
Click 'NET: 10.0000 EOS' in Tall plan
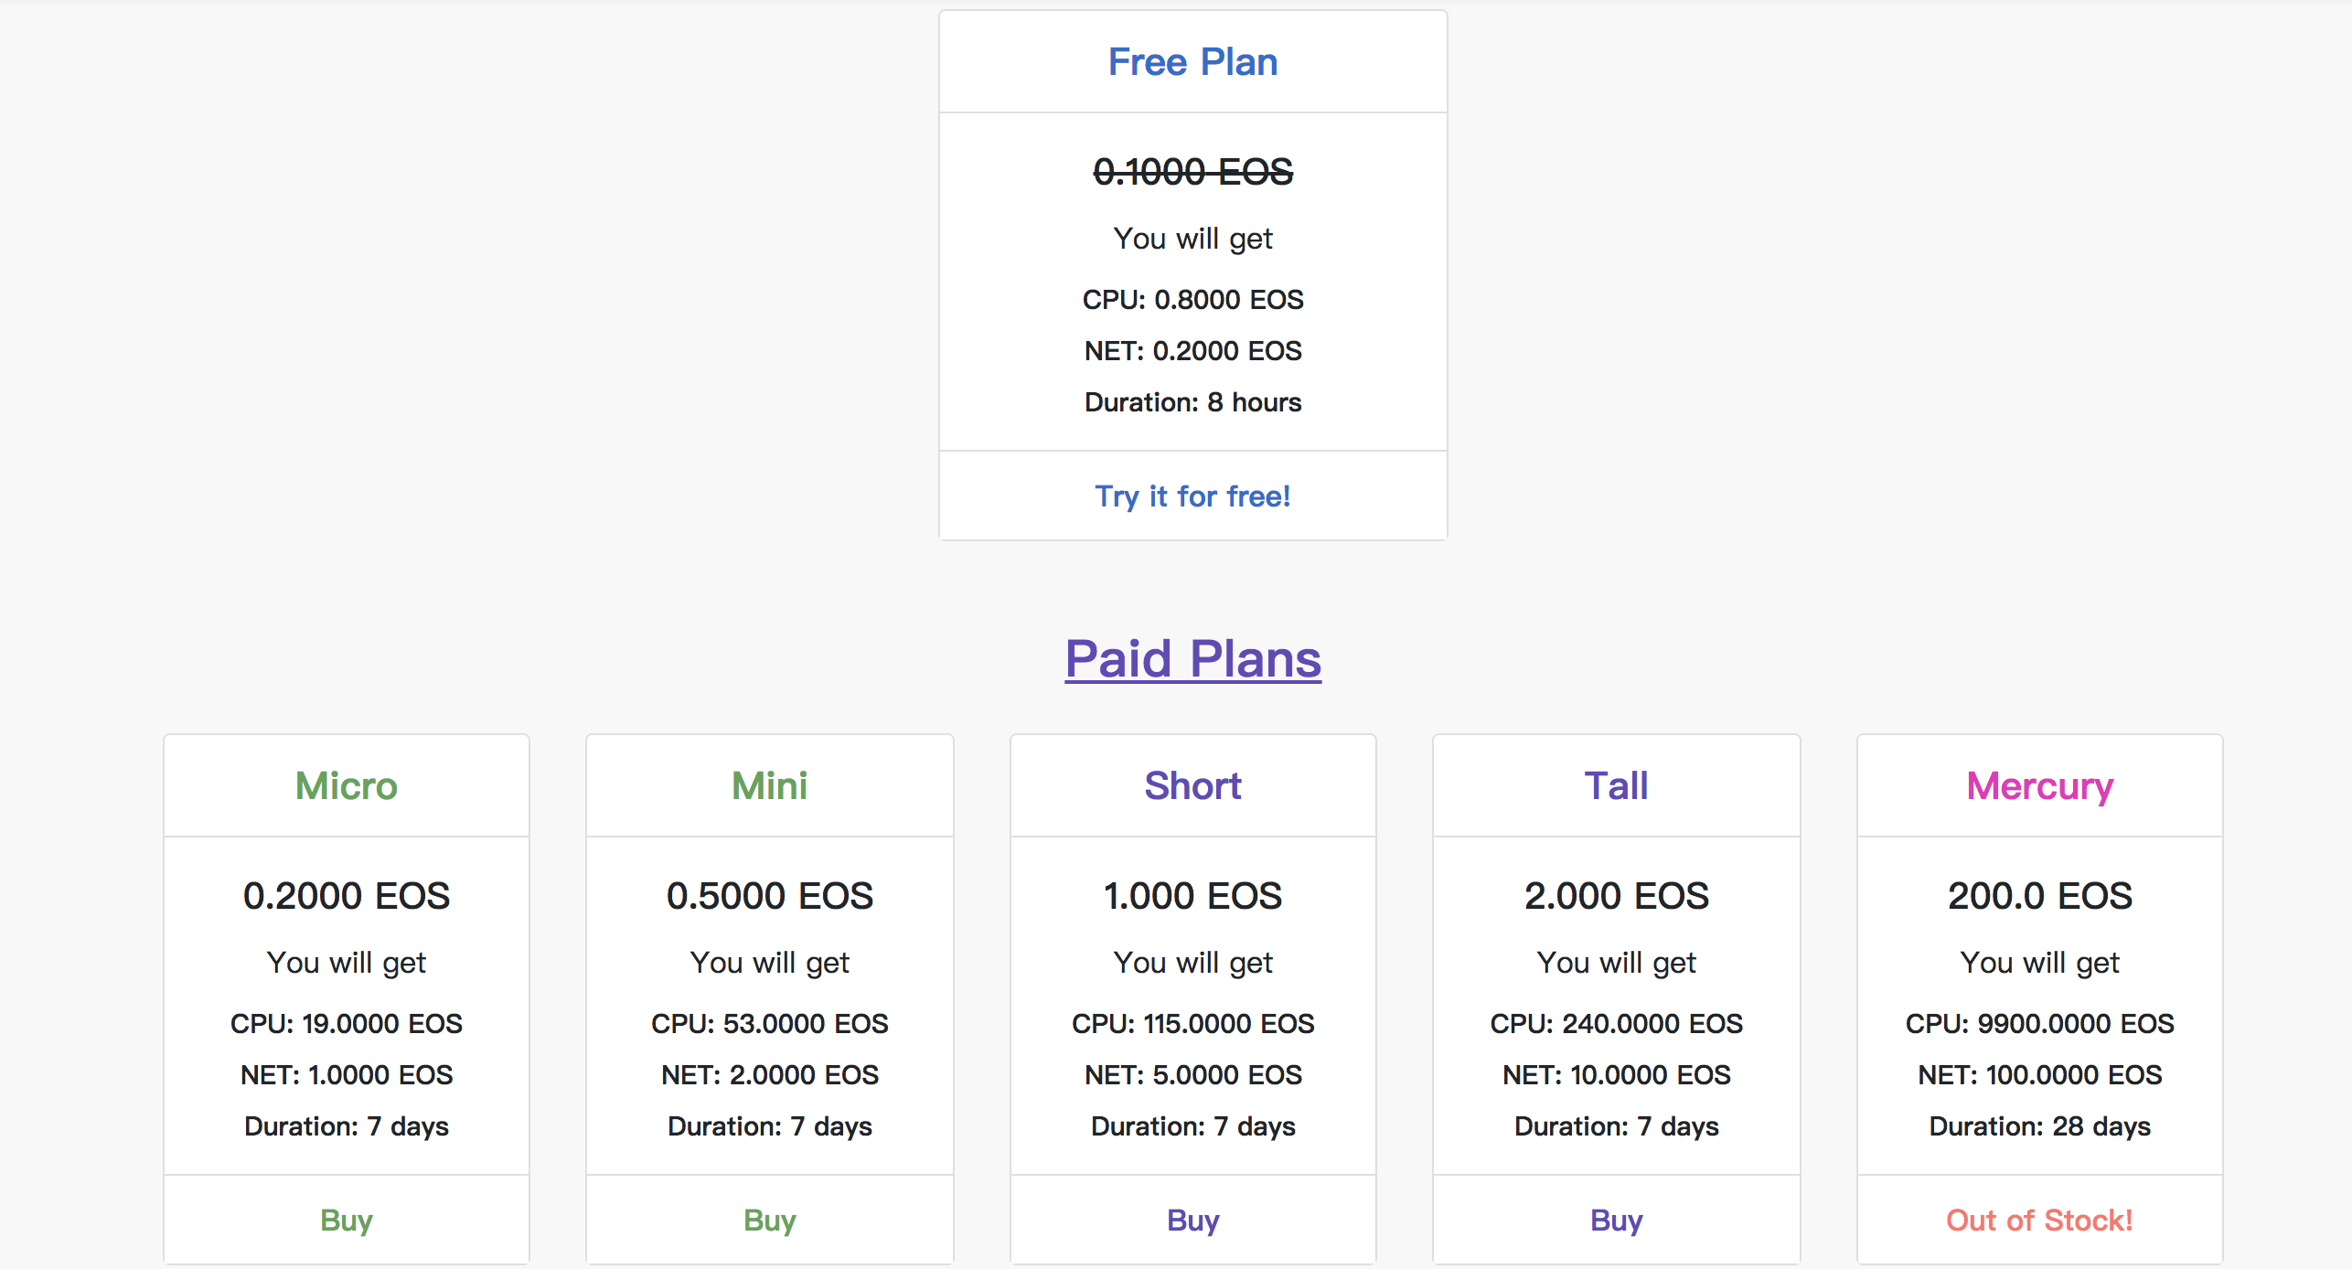coord(1616,1074)
